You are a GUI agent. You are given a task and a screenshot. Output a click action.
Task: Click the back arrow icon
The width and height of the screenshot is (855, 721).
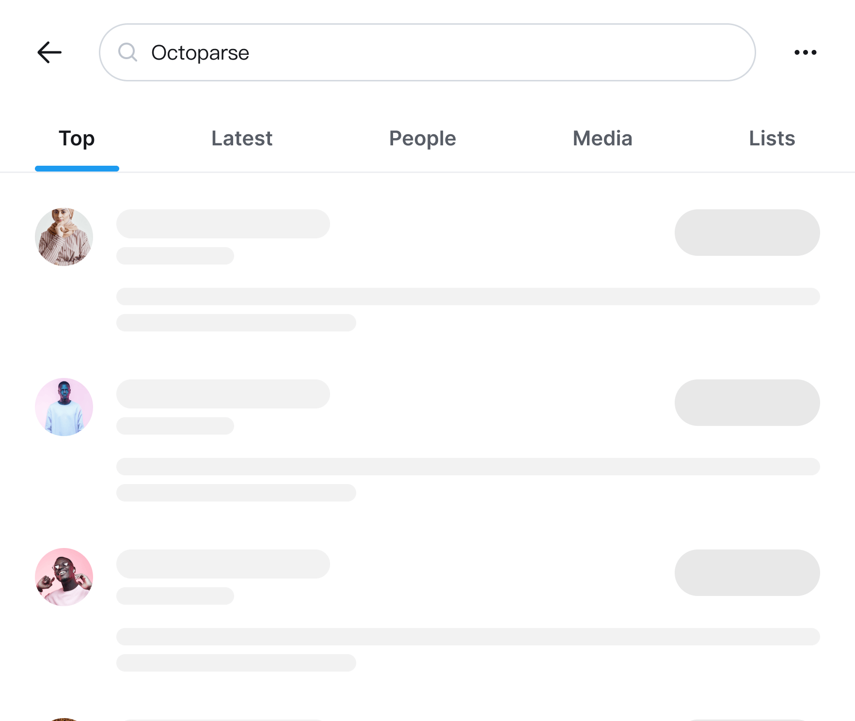[x=49, y=52]
